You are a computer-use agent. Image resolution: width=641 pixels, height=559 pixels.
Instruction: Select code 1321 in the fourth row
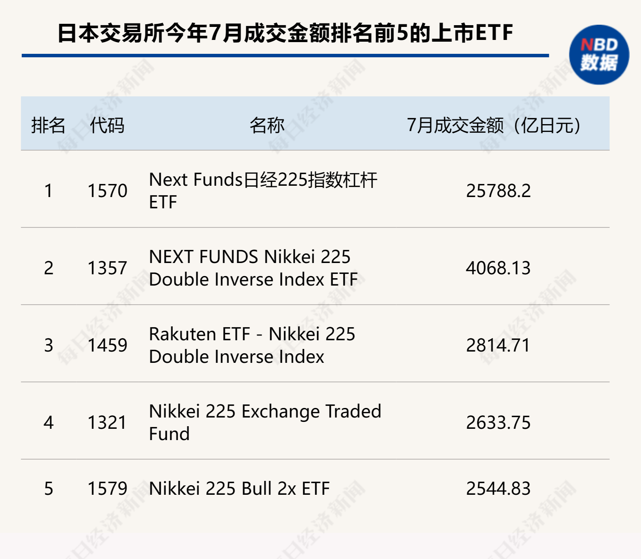click(108, 423)
